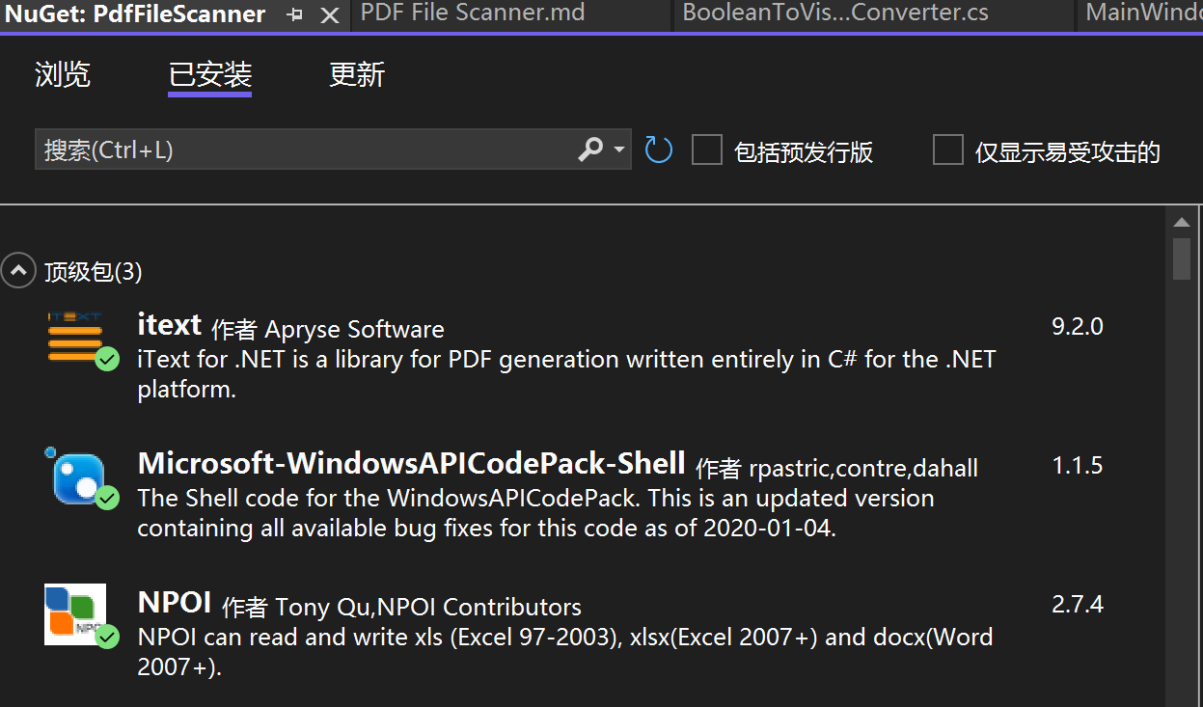Go to the 更新 tab

pos(357,74)
